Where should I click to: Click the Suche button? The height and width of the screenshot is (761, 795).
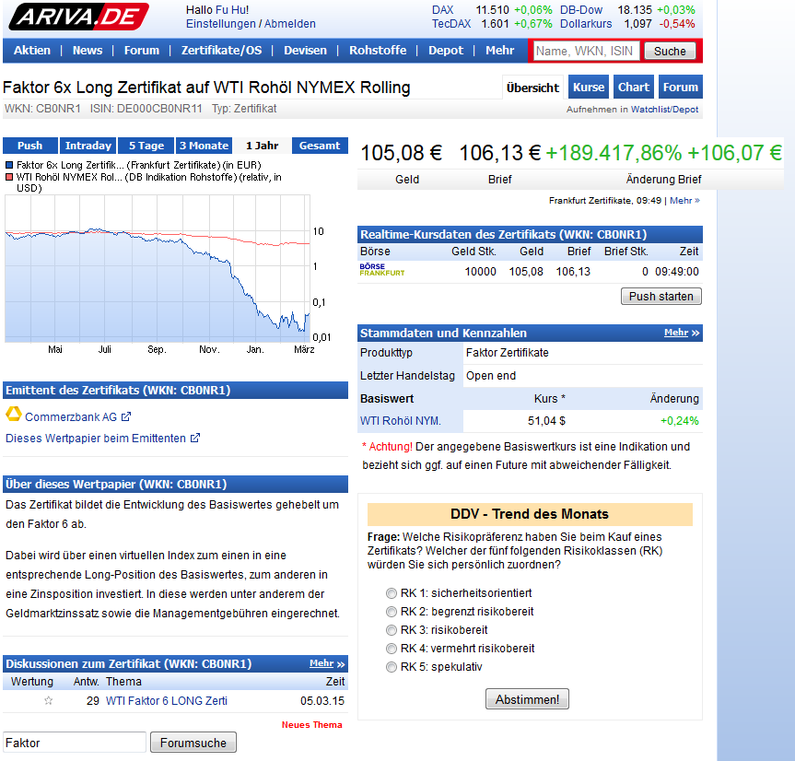click(670, 51)
